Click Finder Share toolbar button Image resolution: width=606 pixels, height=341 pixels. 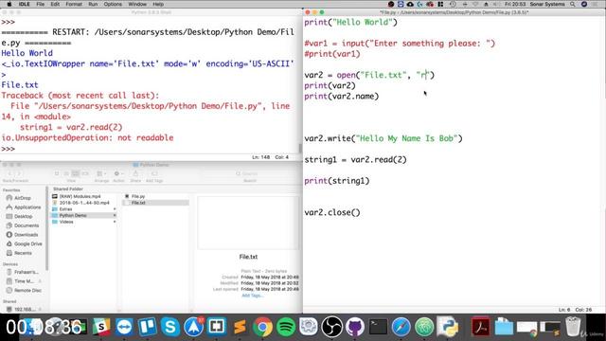(135, 174)
